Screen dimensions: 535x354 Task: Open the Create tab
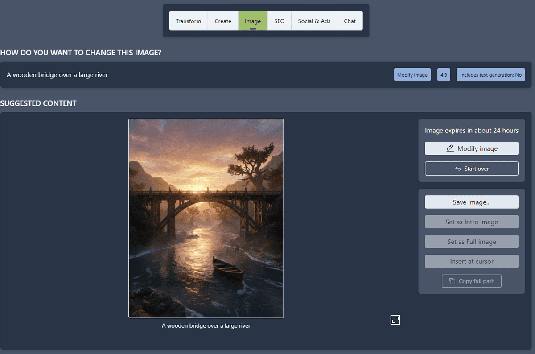pos(223,21)
